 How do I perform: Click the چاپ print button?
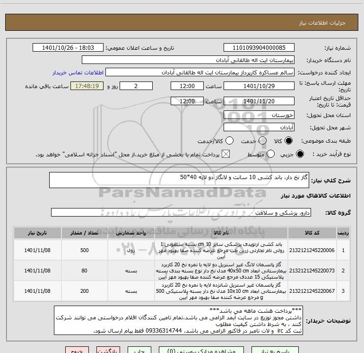pos(139,350)
